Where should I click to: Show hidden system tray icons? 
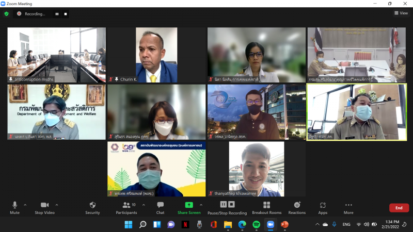(317, 224)
